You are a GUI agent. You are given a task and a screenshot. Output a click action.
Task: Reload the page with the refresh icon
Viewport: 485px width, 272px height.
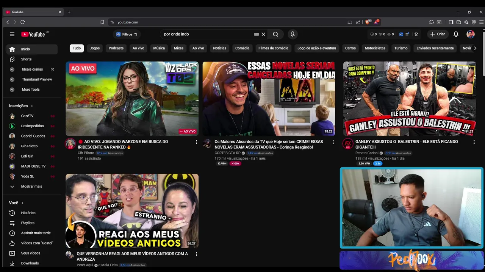point(23,22)
